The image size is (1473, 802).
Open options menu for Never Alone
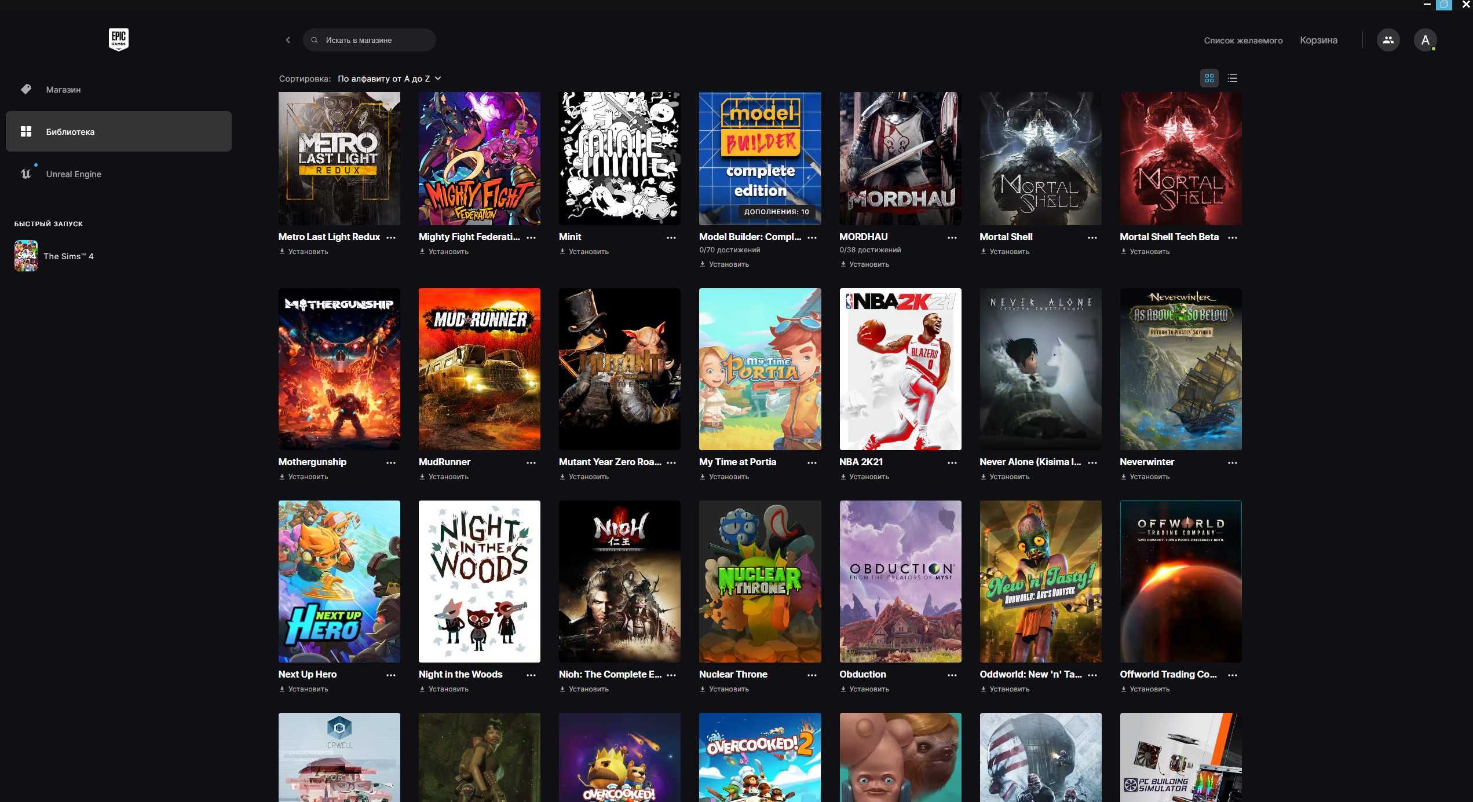point(1092,462)
